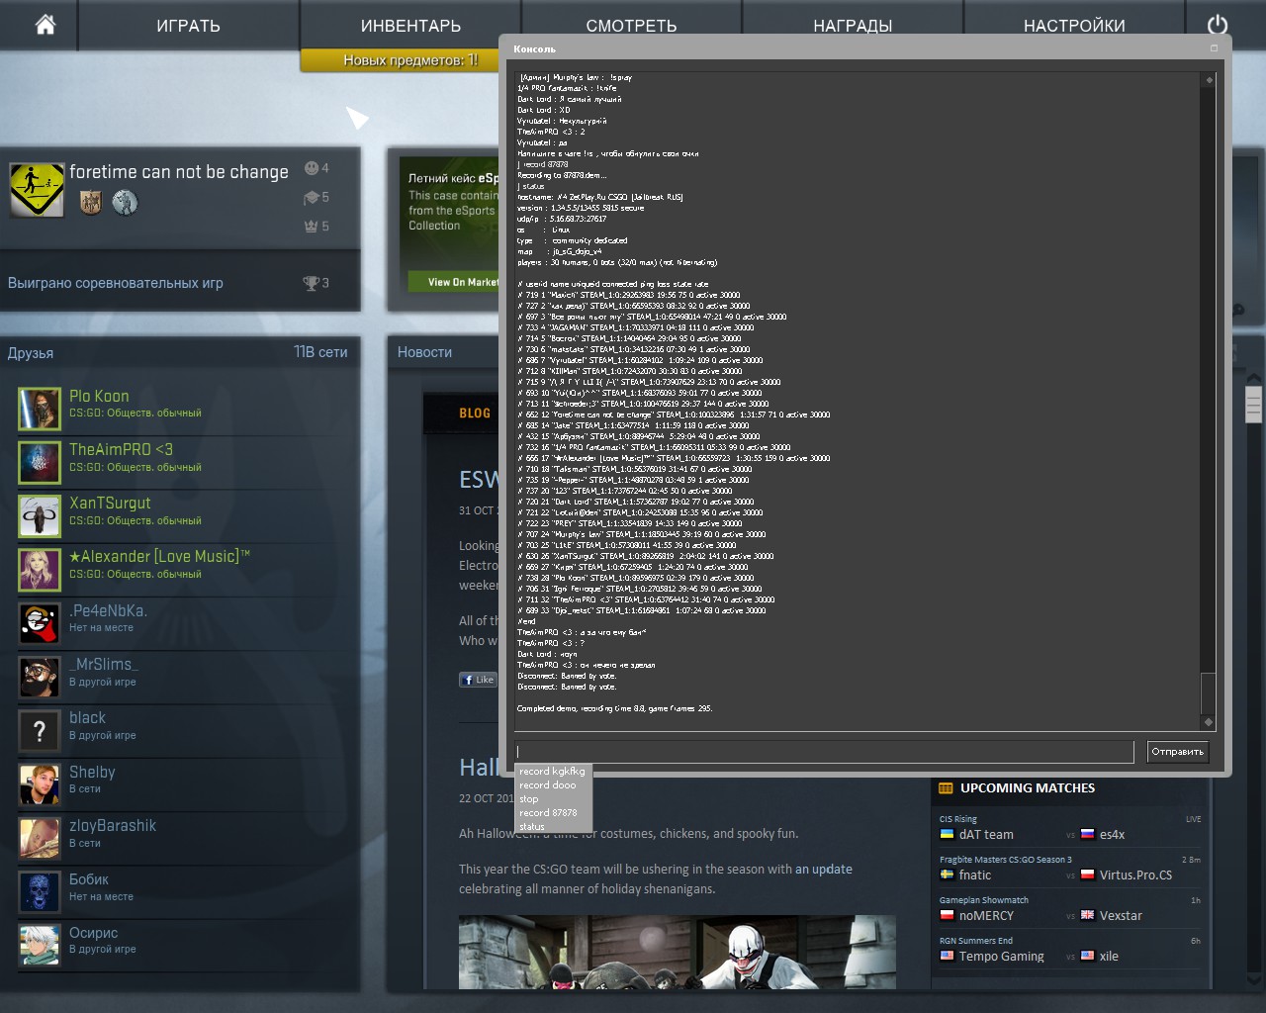Click the console command input field
Screen dimensions: 1266x1013
coord(823,752)
